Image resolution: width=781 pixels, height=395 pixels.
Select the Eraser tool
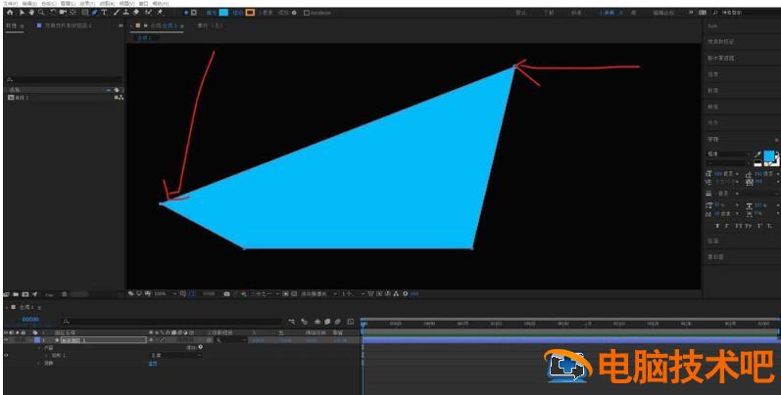click(136, 13)
